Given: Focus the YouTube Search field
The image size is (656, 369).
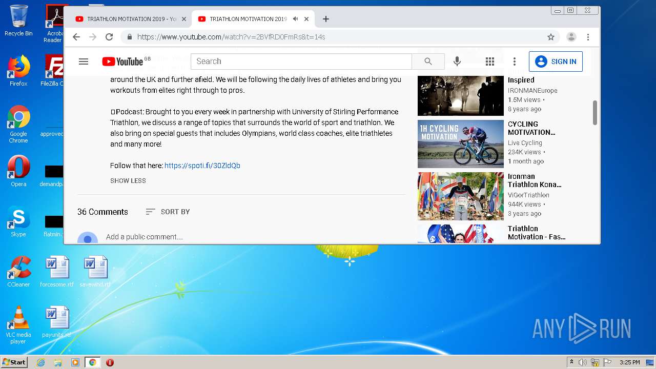Looking at the screenshot, I should coord(301,61).
